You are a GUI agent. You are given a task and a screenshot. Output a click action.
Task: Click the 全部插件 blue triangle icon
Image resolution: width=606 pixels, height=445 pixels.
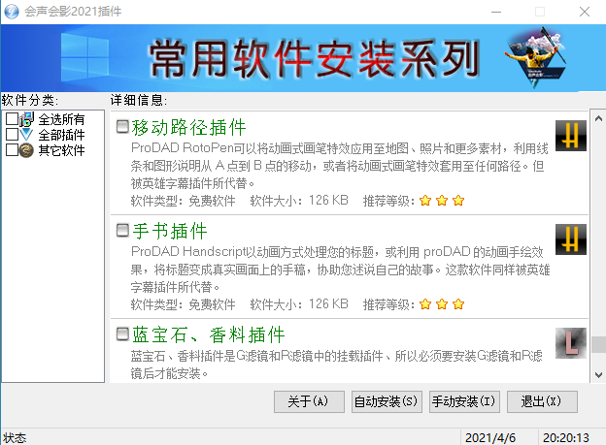(x=26, y=135)
